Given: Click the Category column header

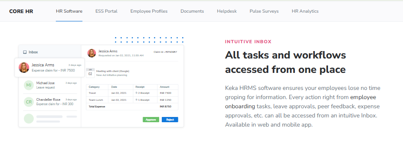Looking at the screenshot, I should click(x=94, y=87).
